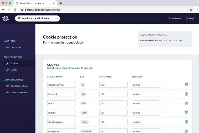The height and width of the screenshot is (133, 199).
Task: Open Developer settings
Action: (17, 86)
